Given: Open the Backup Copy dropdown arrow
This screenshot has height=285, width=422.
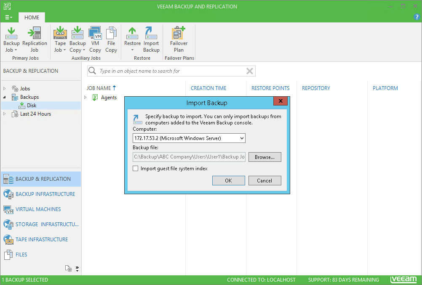Looking at the screenshot, I should pyautogui.click(x=84, y=50).
